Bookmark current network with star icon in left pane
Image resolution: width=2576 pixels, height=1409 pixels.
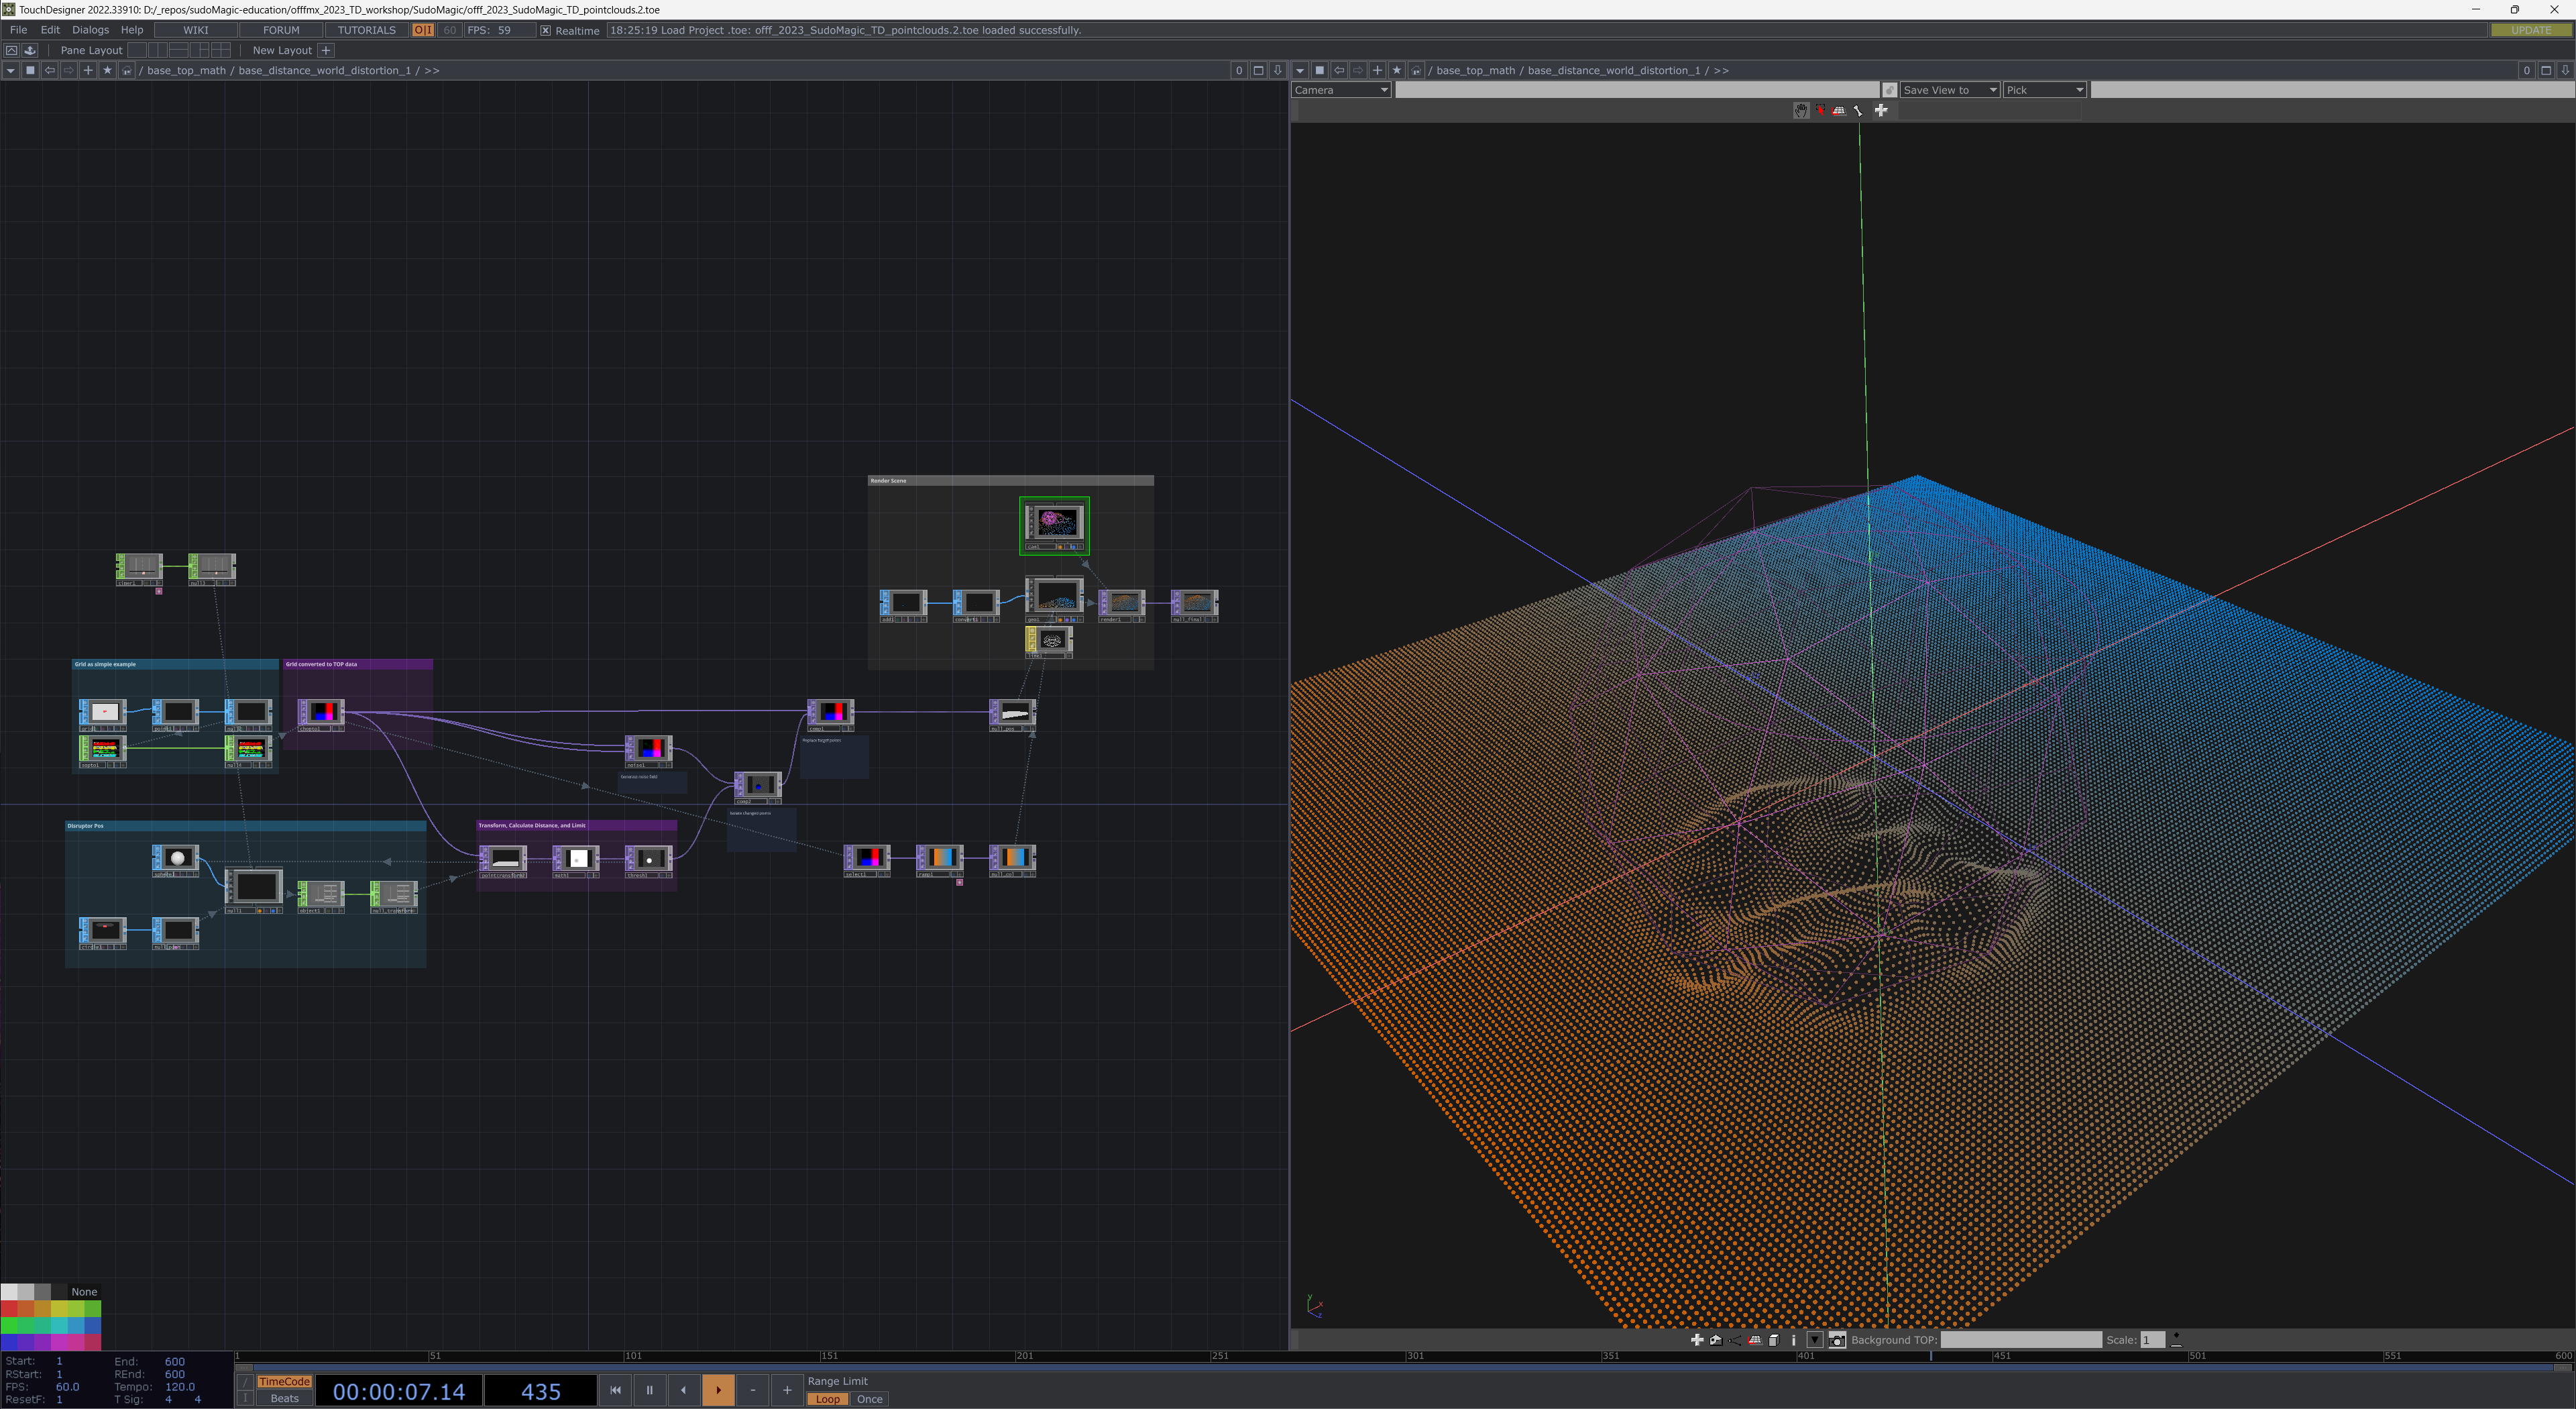108,70
